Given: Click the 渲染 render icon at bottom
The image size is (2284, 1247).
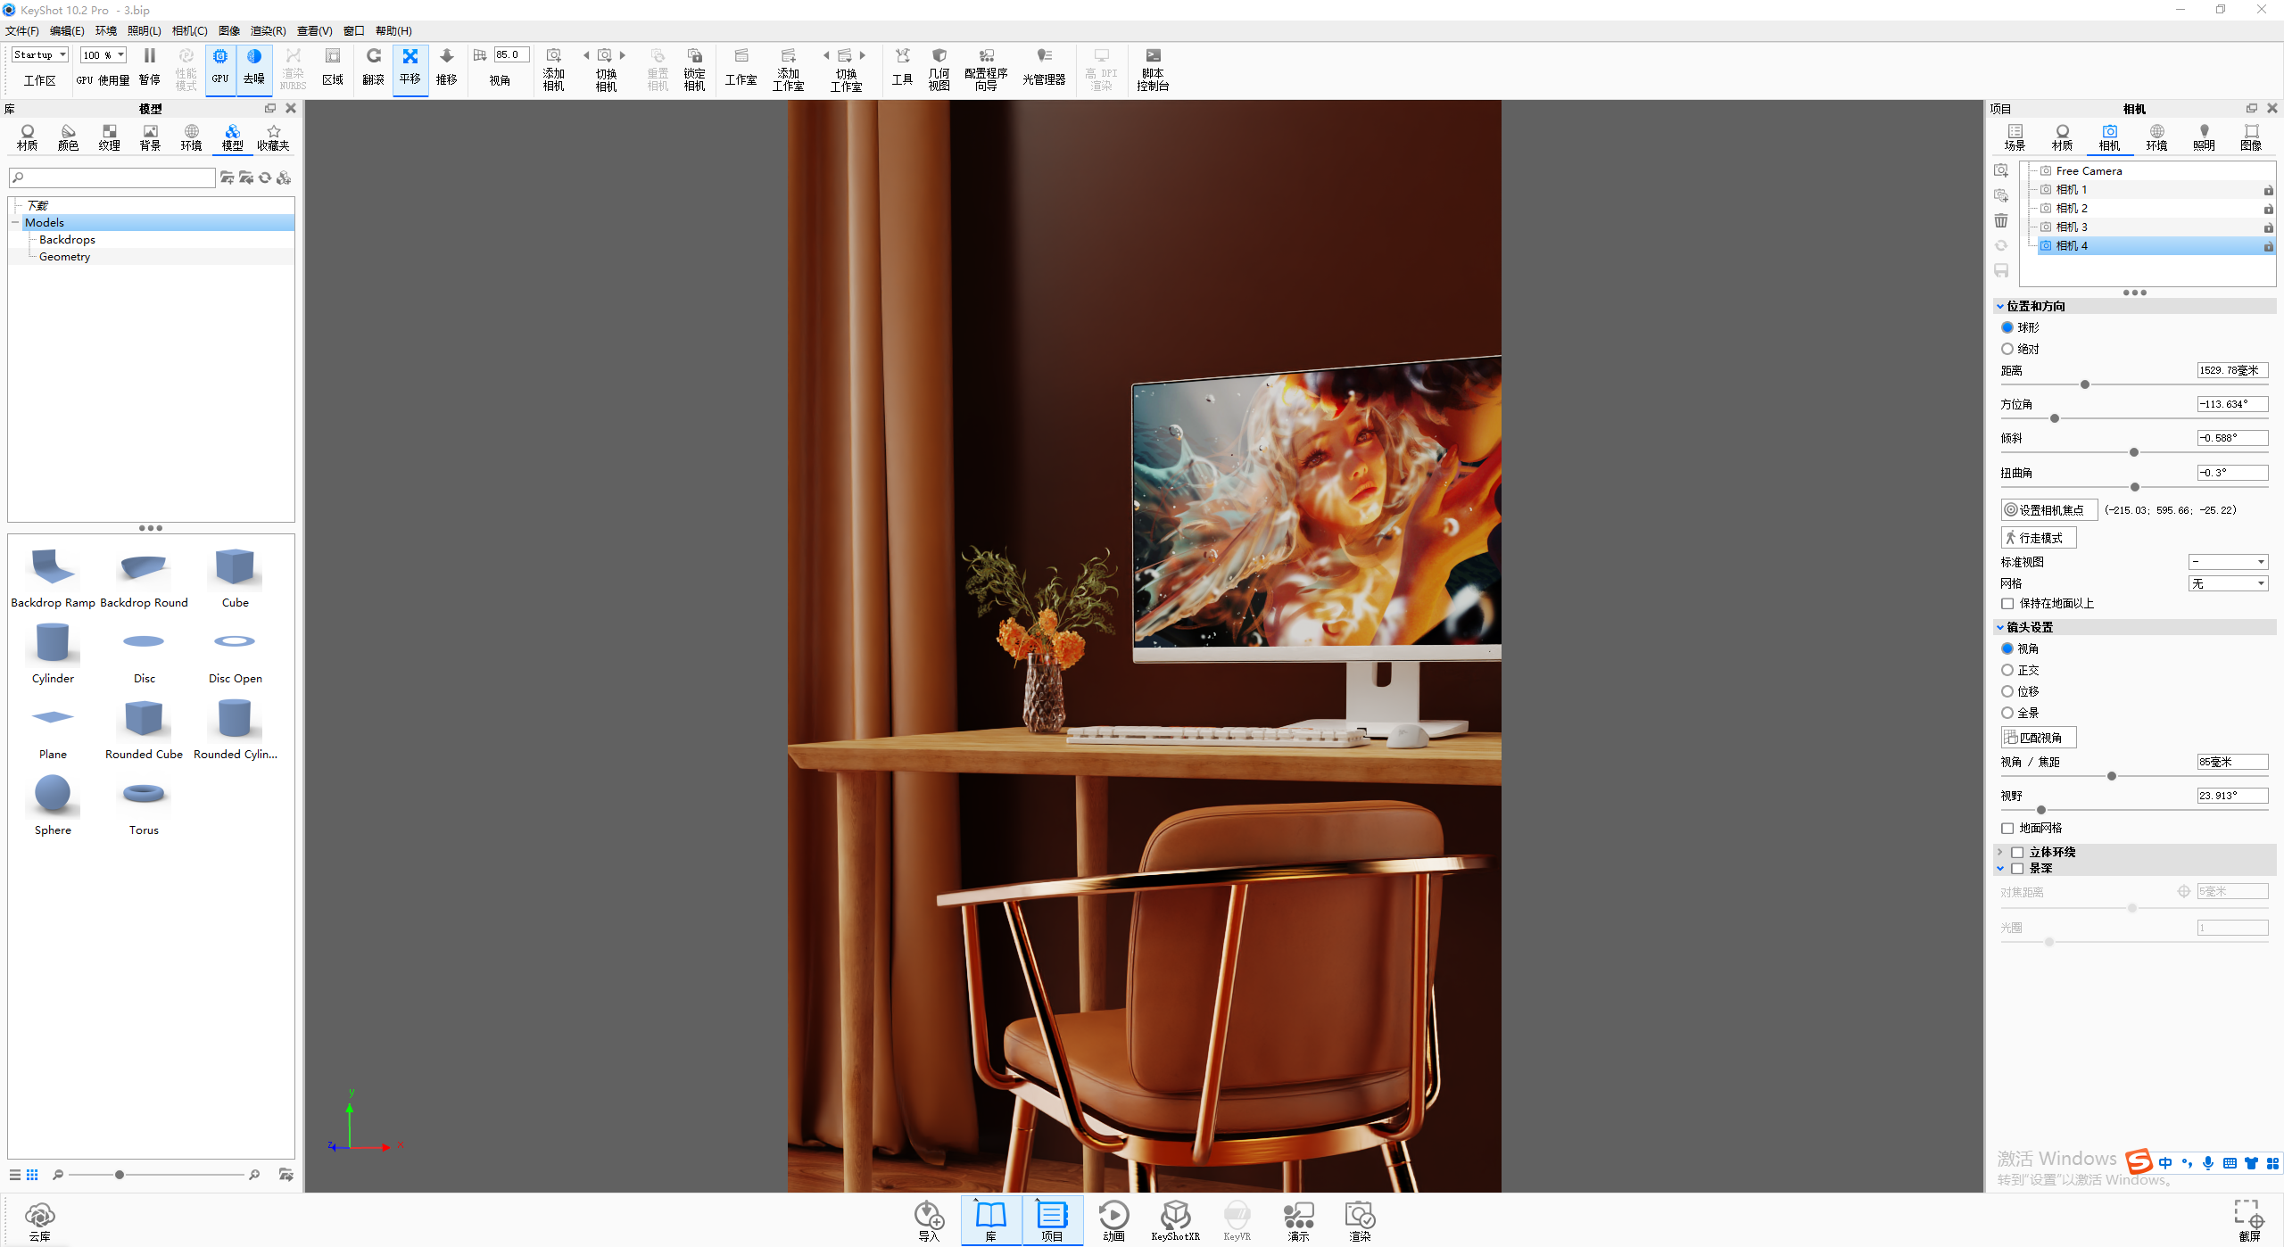Looking at the screenshot, I should [1360, 1219].
